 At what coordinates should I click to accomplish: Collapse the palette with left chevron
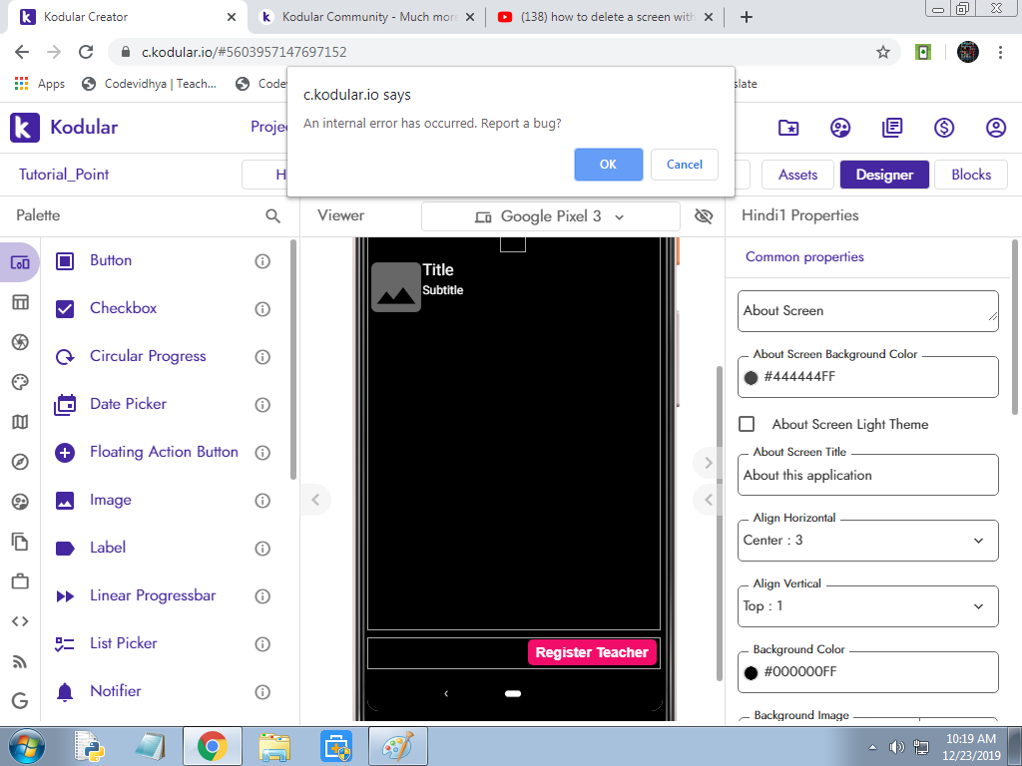click(315, 500)
